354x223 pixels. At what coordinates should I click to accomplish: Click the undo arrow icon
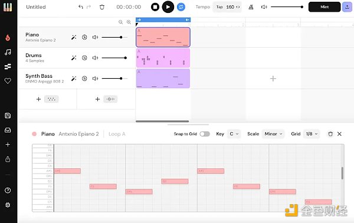81,7
